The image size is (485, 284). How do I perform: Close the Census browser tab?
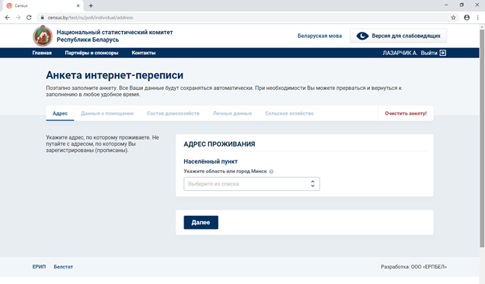click(x=78, y=5)
